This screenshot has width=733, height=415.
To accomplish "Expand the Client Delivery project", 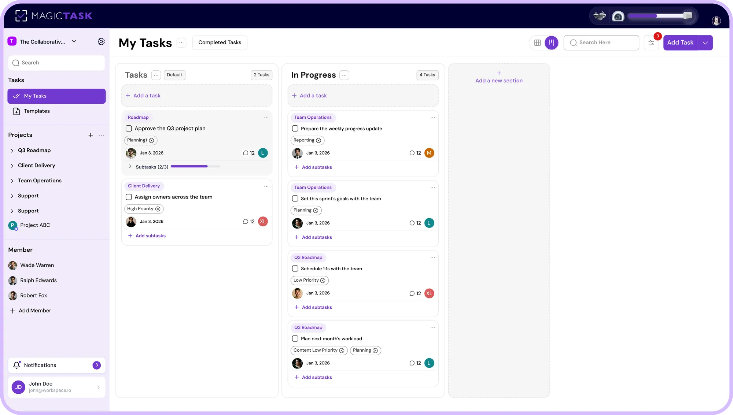I will [x=12, y=166].
